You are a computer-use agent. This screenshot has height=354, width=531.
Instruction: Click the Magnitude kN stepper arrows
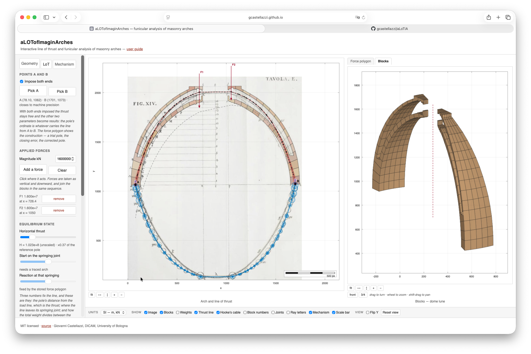[73, 159]
